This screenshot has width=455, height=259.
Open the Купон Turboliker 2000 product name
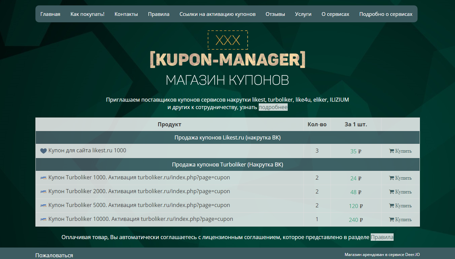coord(139,191)
